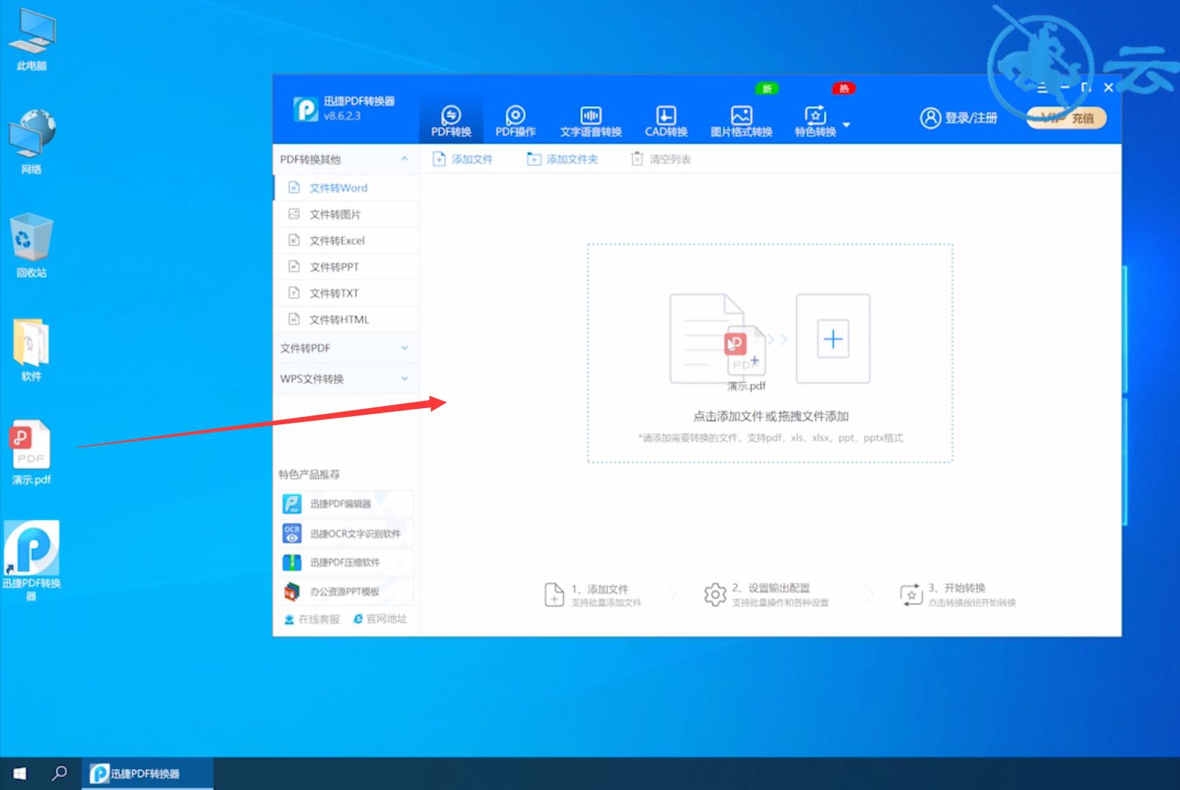Click the 添加文件夹 button
The height and width of the screenshot is (790, 1180).
click(562, 159)
